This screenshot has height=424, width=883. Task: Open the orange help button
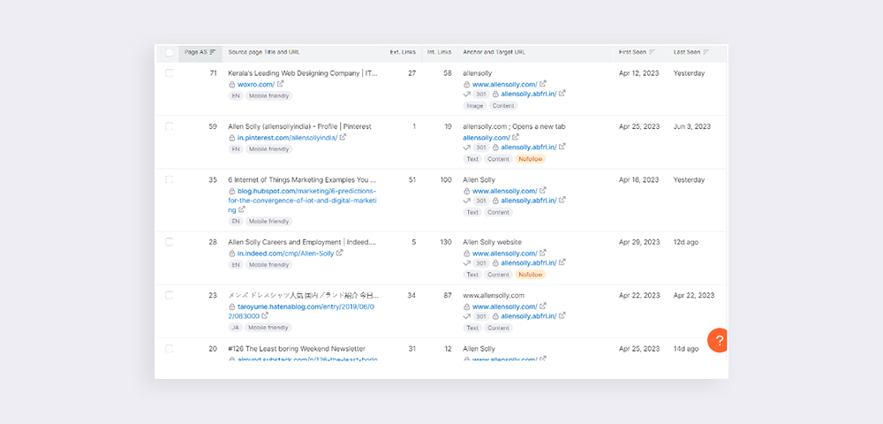click(x=718, y=340)
